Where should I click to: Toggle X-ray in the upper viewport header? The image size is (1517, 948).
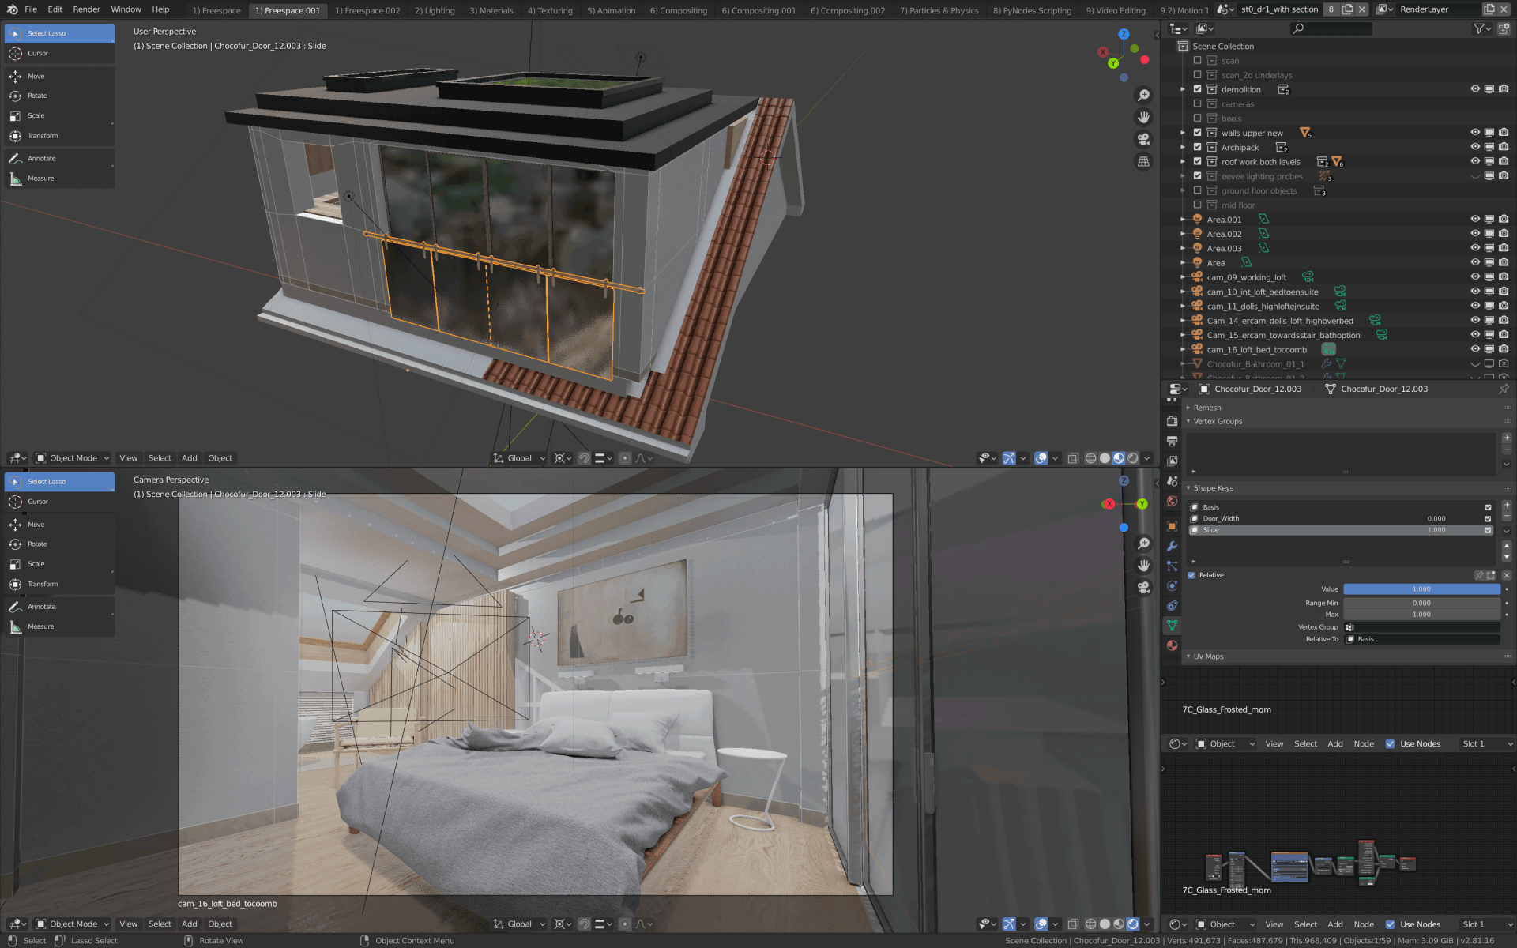tap(1073, 458)
